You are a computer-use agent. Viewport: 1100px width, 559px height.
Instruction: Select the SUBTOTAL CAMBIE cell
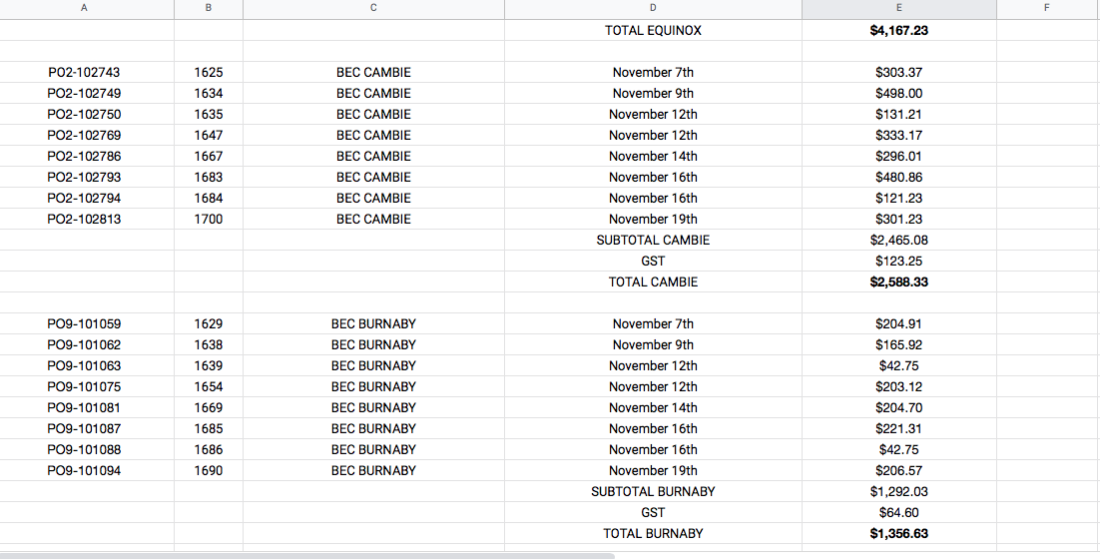(653, 241)
